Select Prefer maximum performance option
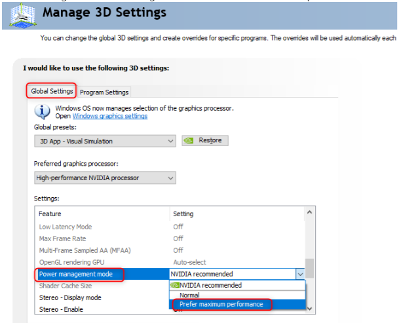 click(221, 304)
